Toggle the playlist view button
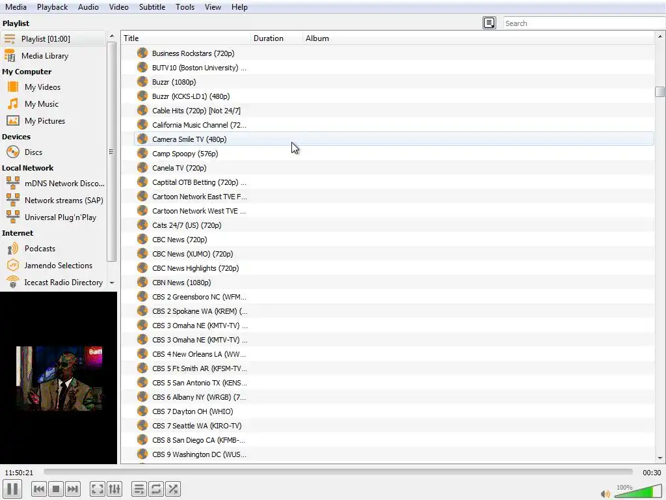 (139, 489)
